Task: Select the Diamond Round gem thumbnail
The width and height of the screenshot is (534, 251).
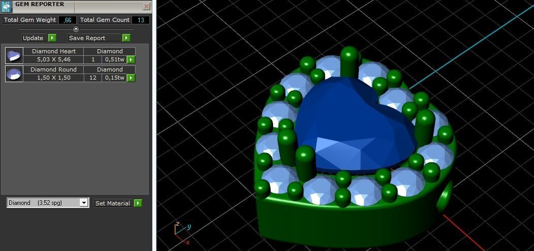Action: [14, 74]
